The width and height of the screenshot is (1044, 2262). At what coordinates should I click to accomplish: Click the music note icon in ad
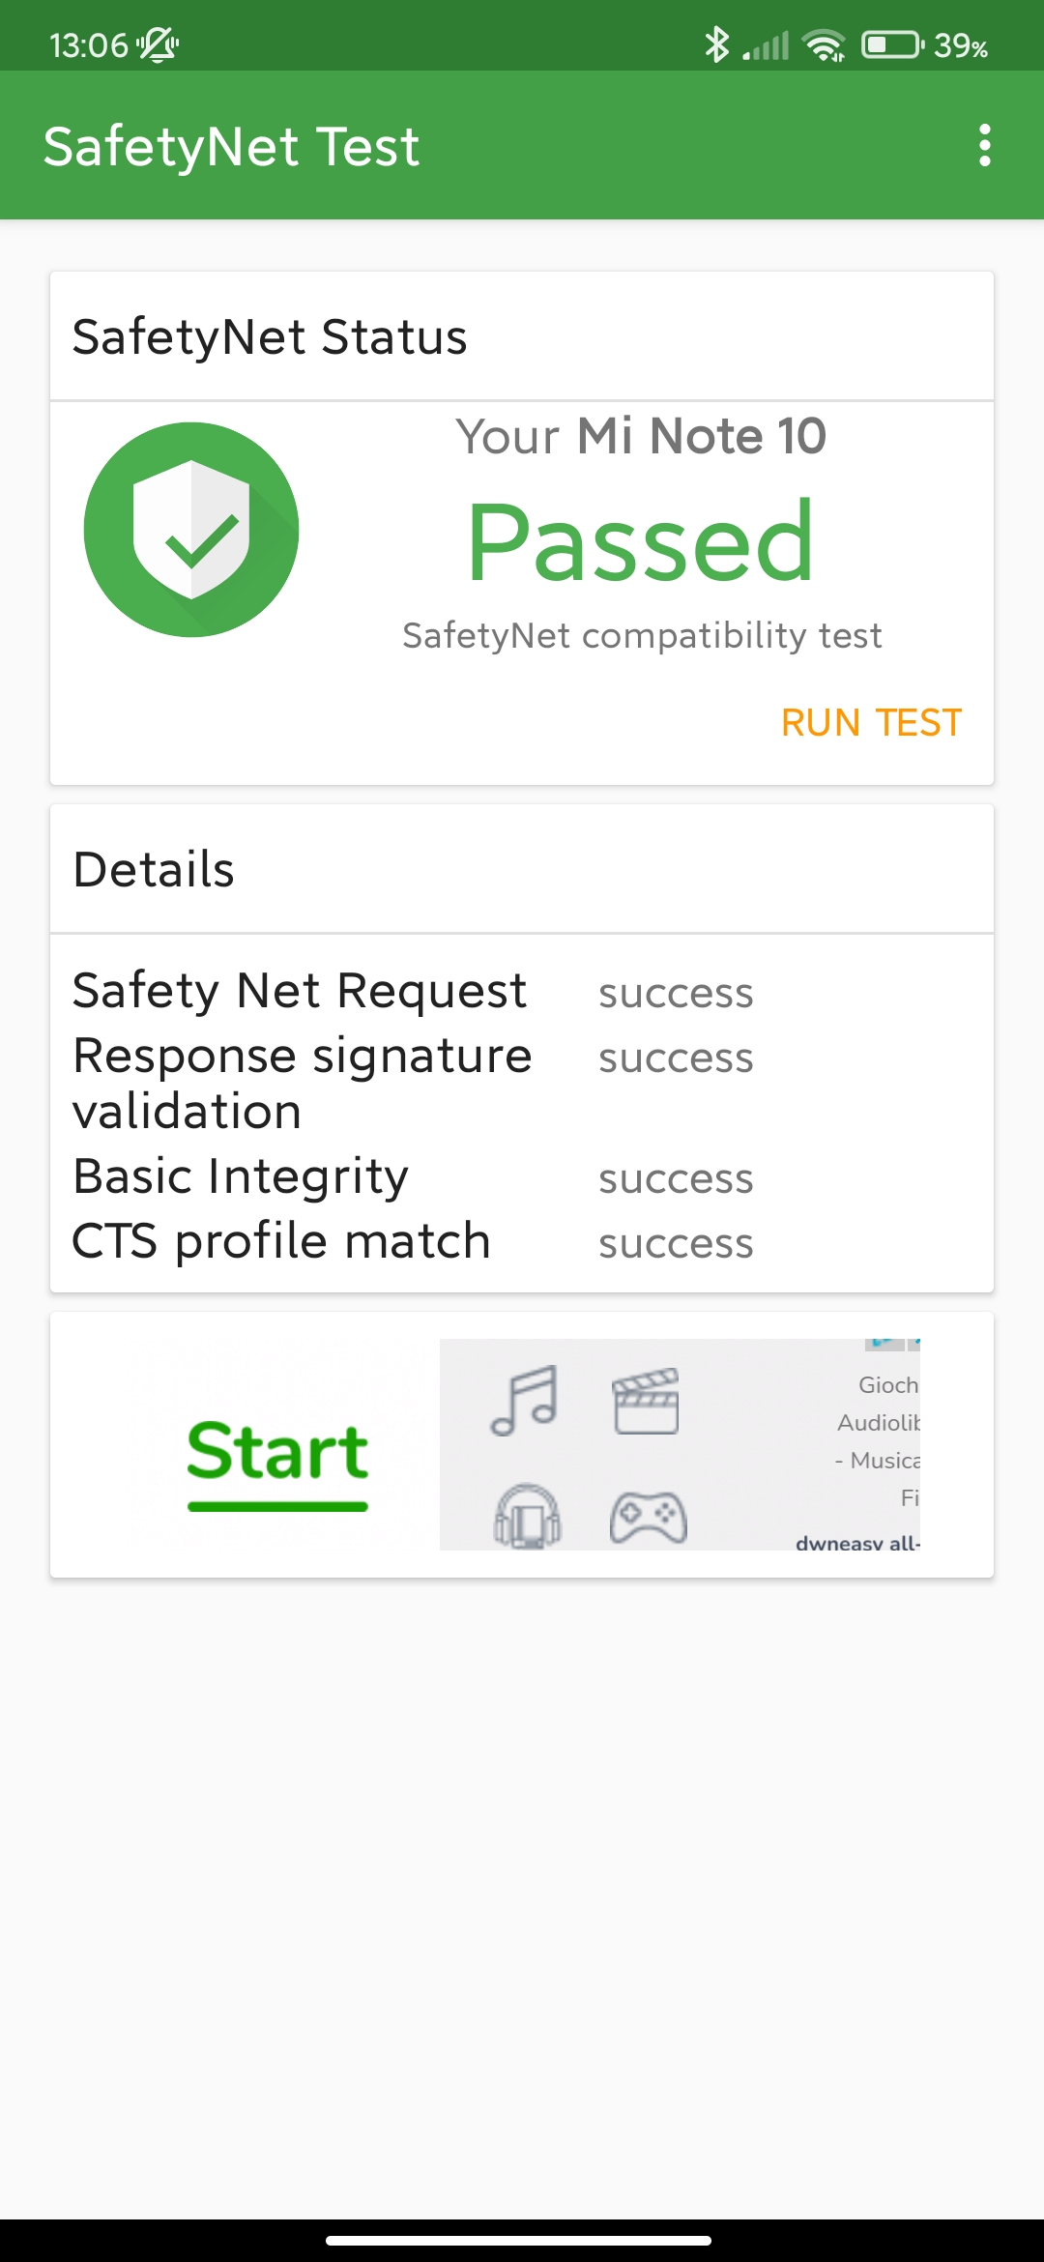(524, 1401)
